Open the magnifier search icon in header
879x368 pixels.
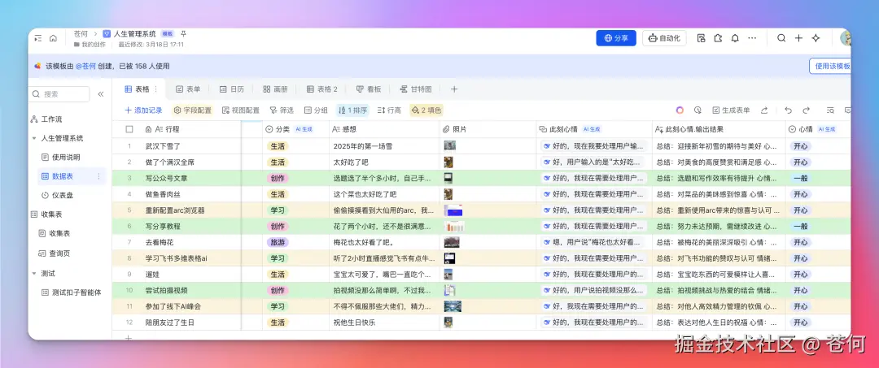[781, 38]
